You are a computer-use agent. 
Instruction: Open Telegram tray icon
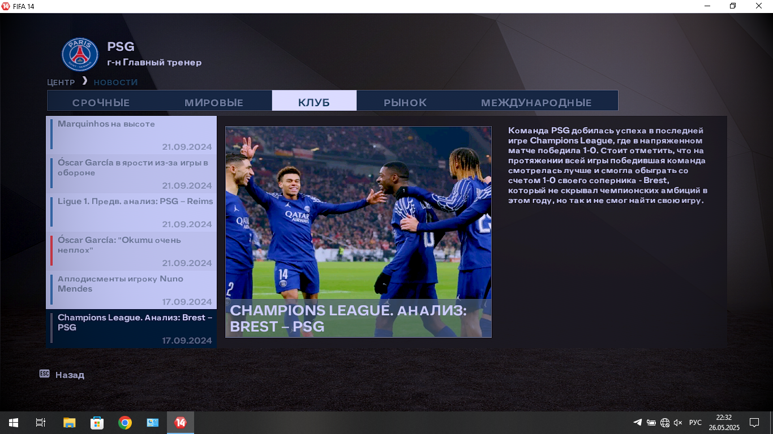638,423
